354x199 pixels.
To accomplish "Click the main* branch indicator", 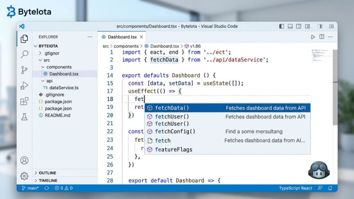I will click(30, 188).
